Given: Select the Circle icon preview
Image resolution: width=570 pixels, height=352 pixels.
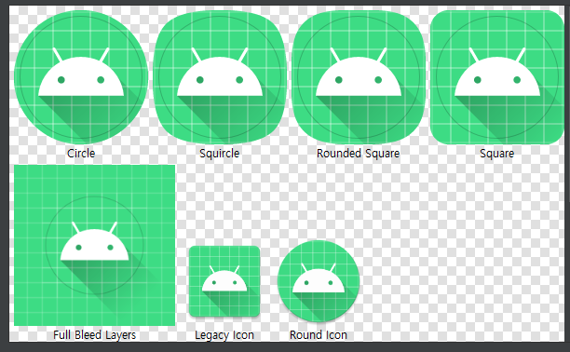Looking at the screenshot, I should [x=81, y=77].
